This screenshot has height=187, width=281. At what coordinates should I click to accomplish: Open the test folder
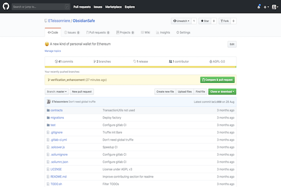[53, 125]
